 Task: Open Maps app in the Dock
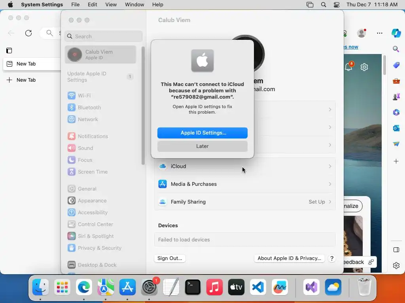click(x=106, y=287)
